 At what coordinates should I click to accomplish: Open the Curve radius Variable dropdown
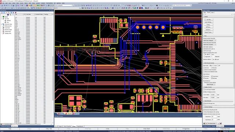click(x=213, y=95)
